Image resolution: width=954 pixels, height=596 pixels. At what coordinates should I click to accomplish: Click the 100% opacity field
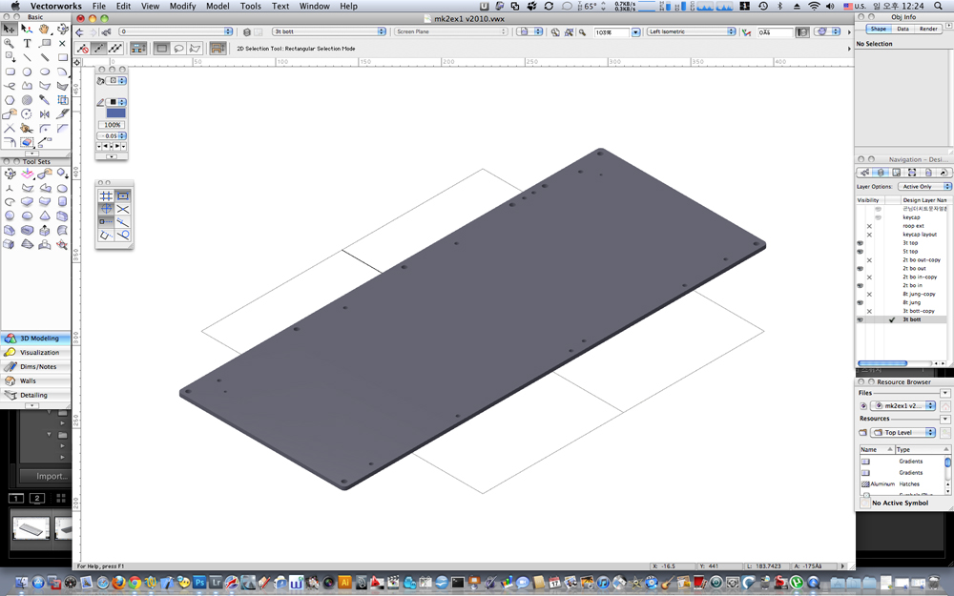112,125
